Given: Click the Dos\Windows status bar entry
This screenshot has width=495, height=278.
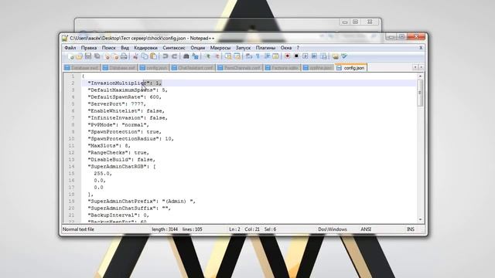Looking at the screenshot, I should pos(333,229).
